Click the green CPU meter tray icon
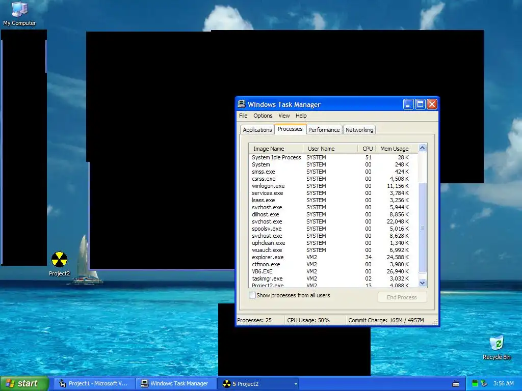This screenshot has width=522, height=391. (x=475, y=383)
